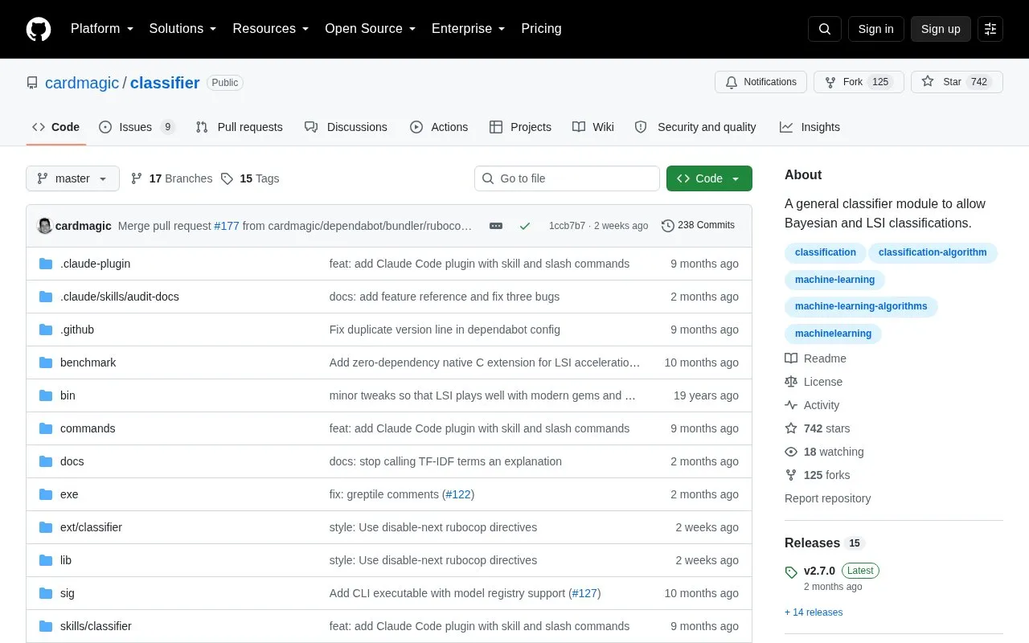Open the 17 Branches link
Screen dimensions: 1029x643
[x=171, y=178]
